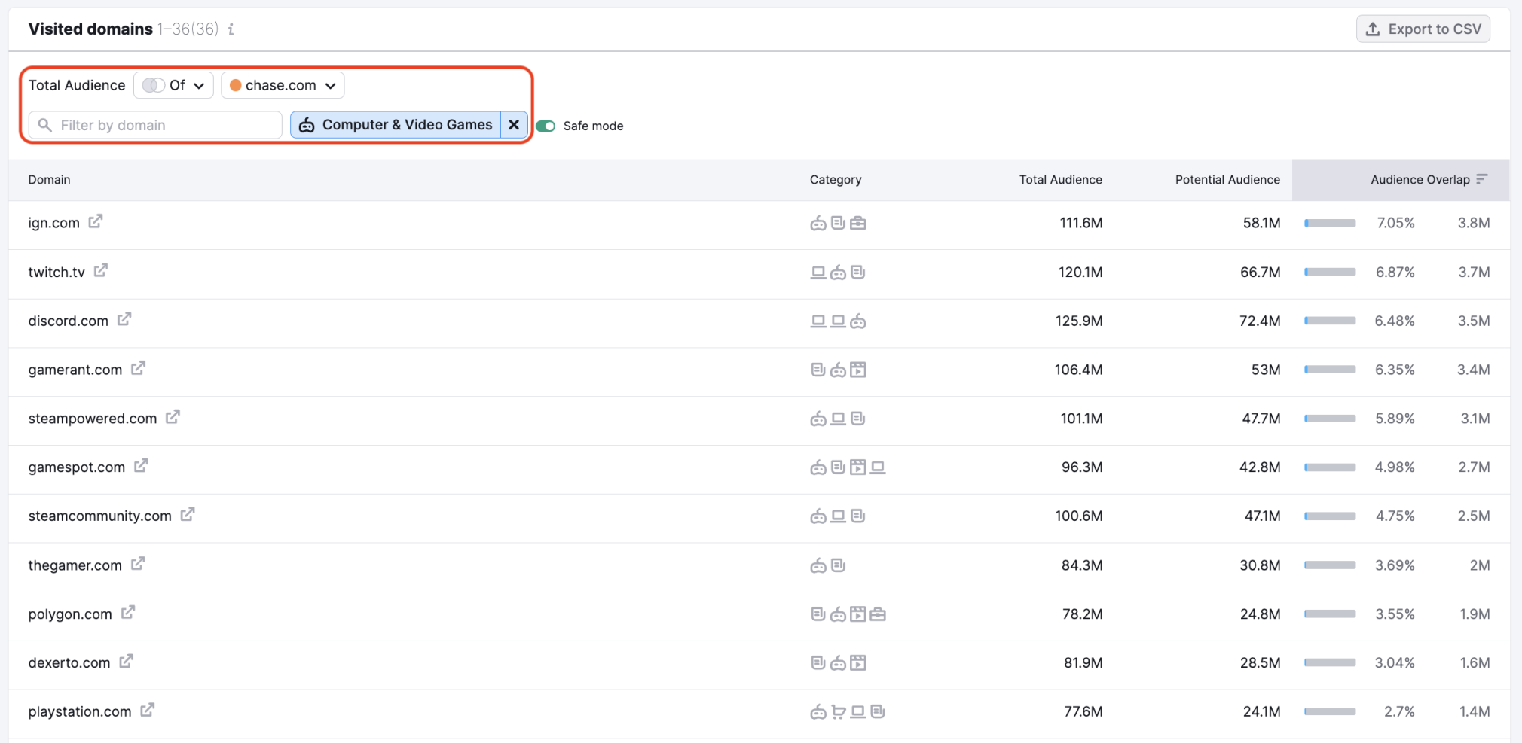The width and height of the screenshot is (1522, 743).
Task: Open dexerto.com external link icon
Action: (127, 661)
